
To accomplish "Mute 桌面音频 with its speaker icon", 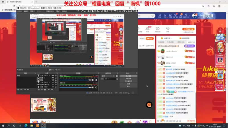I will (93, 87).
